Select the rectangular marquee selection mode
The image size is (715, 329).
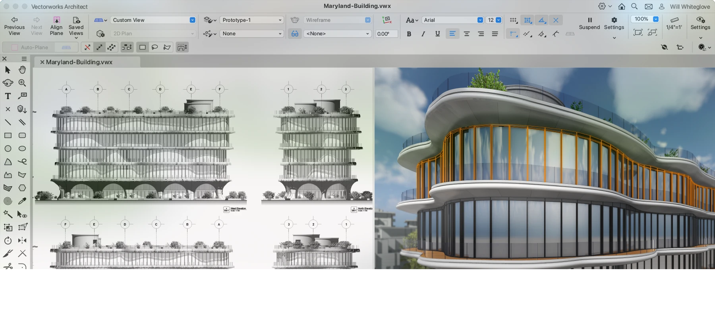(x=142, y=47)
